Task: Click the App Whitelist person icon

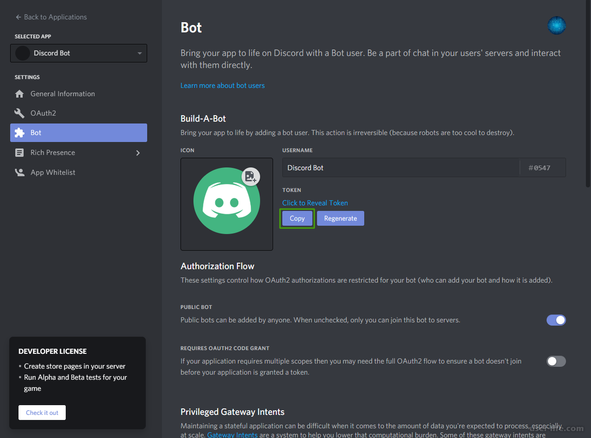Action: point(19,173)
